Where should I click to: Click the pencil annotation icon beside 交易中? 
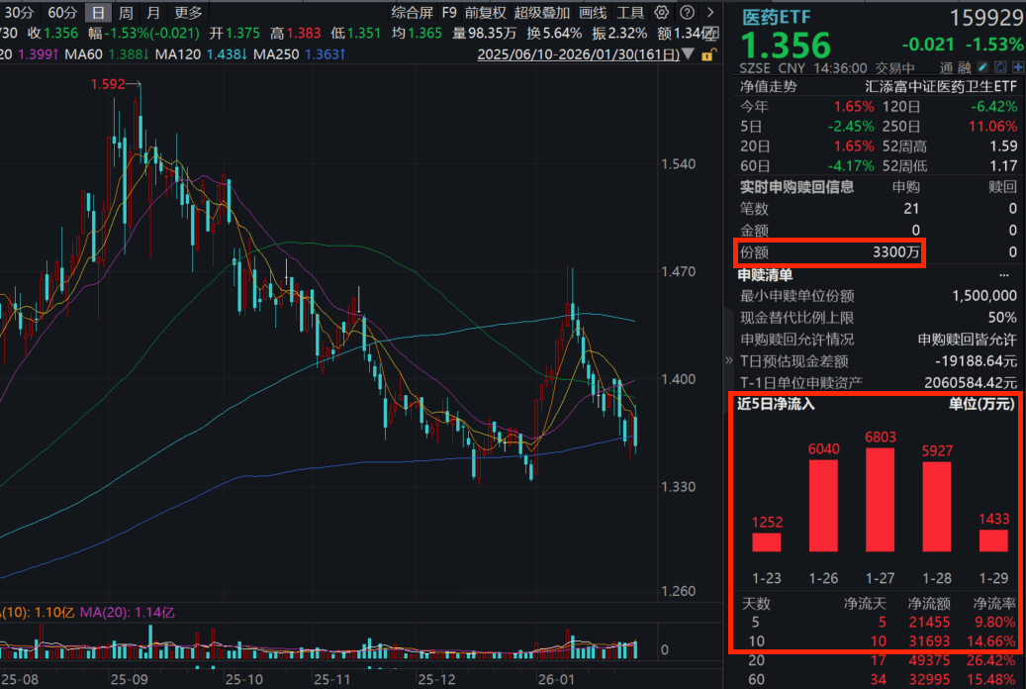pyautogui.click(x=982, y=67)
